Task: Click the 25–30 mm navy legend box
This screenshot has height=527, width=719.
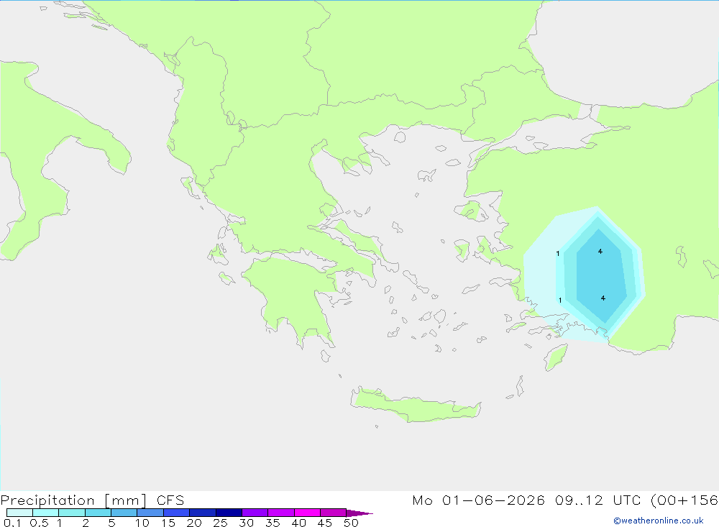Action: (229, 513)
